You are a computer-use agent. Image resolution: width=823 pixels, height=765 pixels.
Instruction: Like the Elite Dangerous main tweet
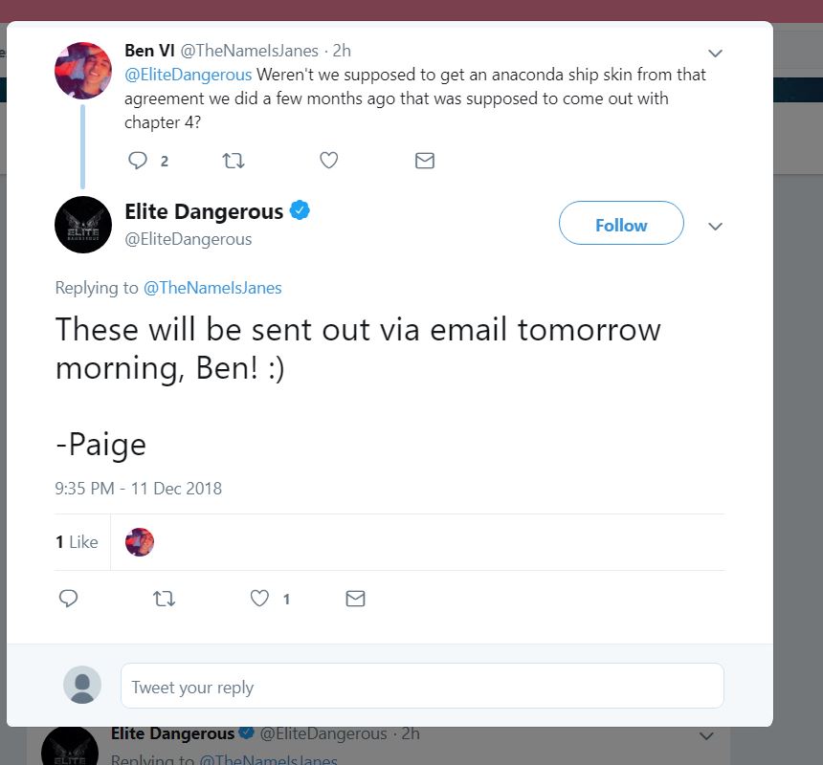pyautogui.click(x=259, y=599)
